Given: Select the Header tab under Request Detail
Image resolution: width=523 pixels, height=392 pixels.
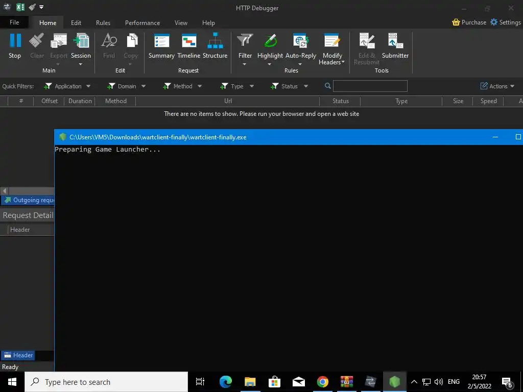Looking at the screenshot, I should (20, 229).
